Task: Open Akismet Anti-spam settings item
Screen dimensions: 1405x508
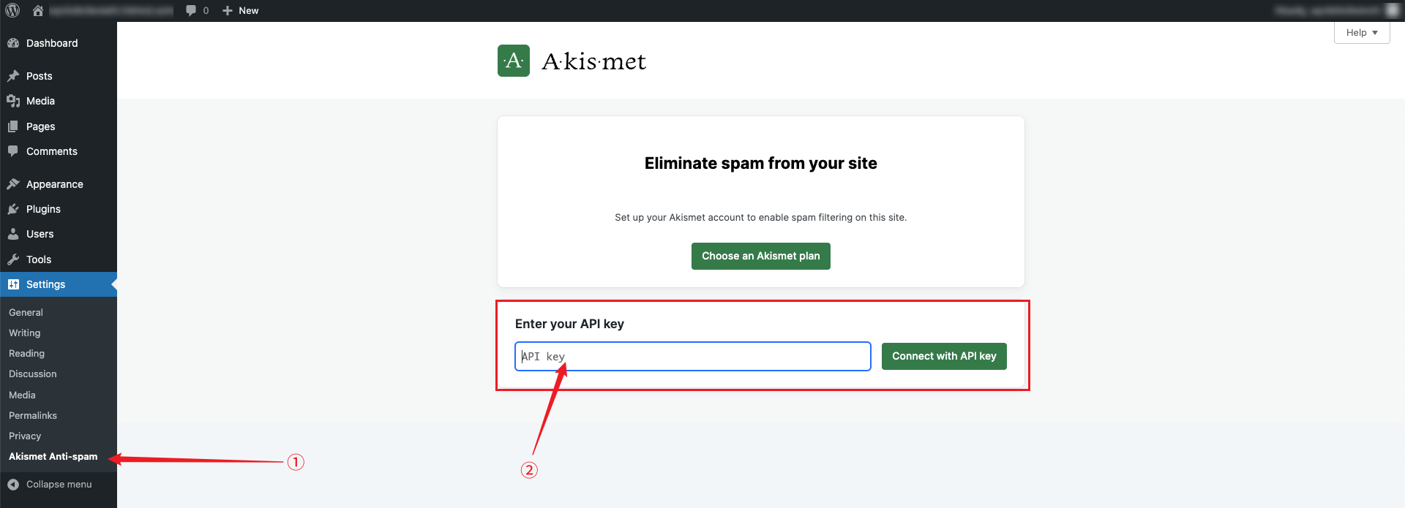Action: tap(53, 456)
